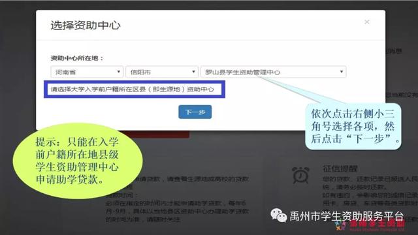Click the 选择资助中心 dialog title

tap(86, 25)
